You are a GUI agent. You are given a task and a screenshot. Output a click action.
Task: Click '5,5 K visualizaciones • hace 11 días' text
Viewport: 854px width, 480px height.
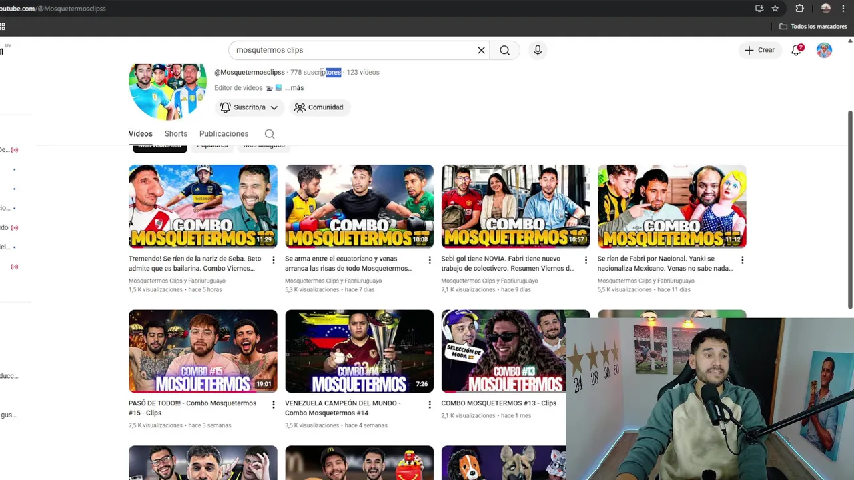click(x=645, y=290)
